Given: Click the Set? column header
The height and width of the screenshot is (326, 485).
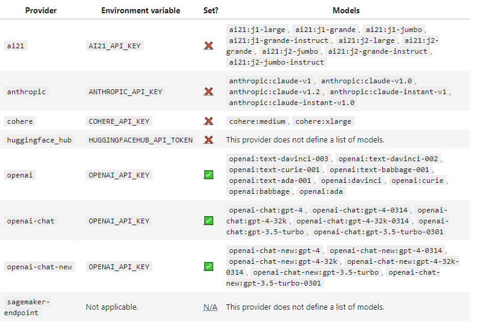Looking at the screenshot, I should 210,11.
